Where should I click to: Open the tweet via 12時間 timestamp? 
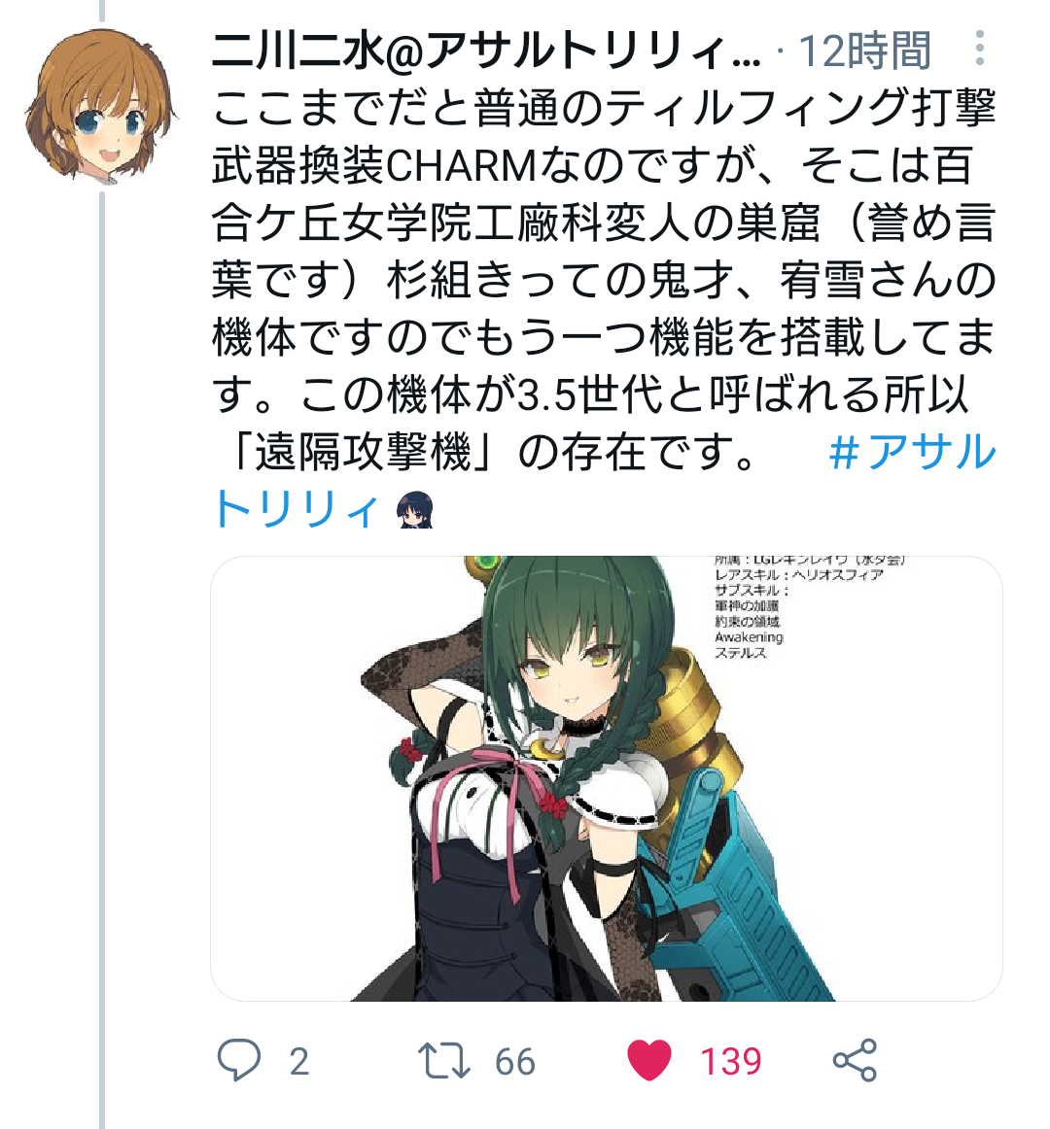point(864,51)
